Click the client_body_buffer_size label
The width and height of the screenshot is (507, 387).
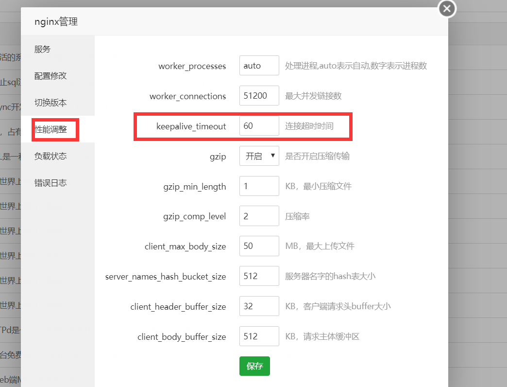point(182,337)
